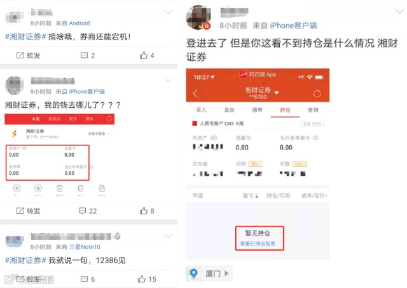Click the info icon beside 当日参考盈亏
The height and width of the screenshot is (288, 407).
315,138
